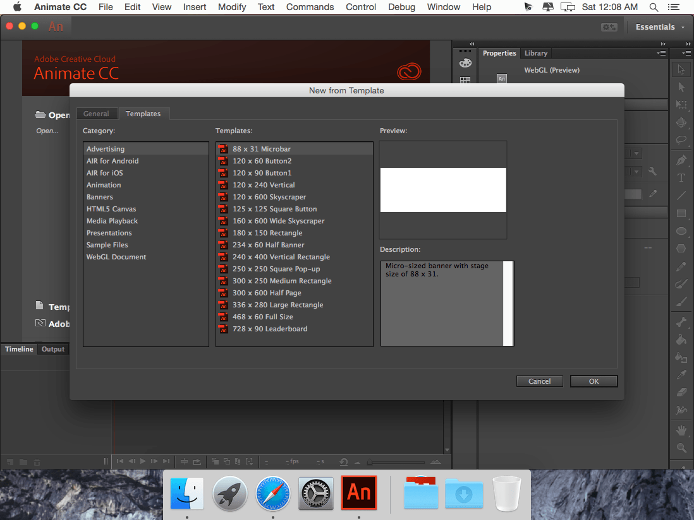
Task: Expand the collapsed icon panel double-arrow
Action: coord(472,44)
